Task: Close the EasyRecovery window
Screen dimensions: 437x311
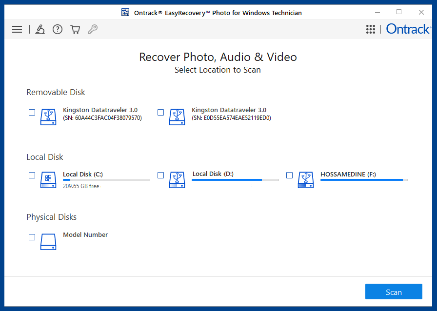Action: [421, 12]
